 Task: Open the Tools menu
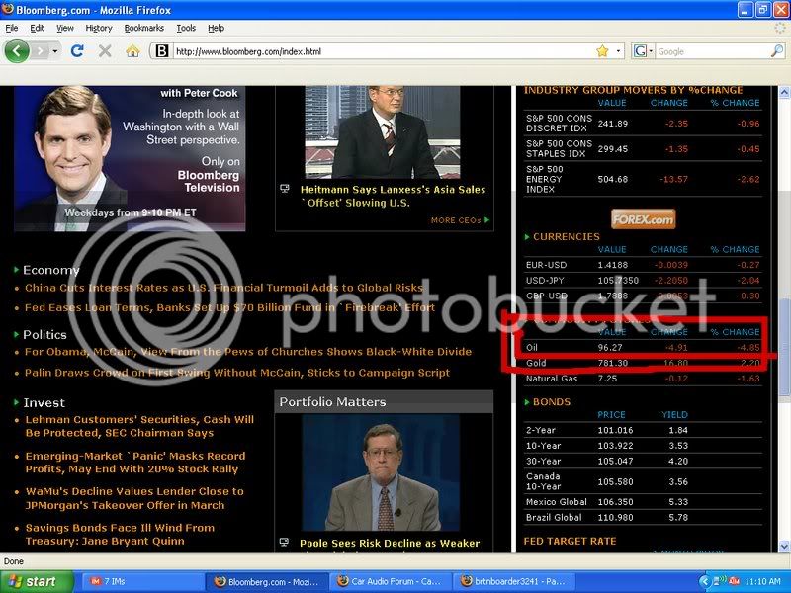[x=186, y=29]
